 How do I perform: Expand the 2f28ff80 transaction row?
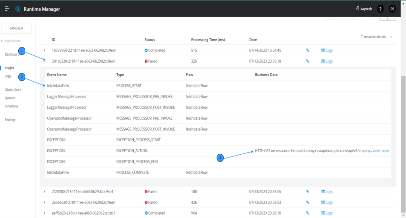44,191
